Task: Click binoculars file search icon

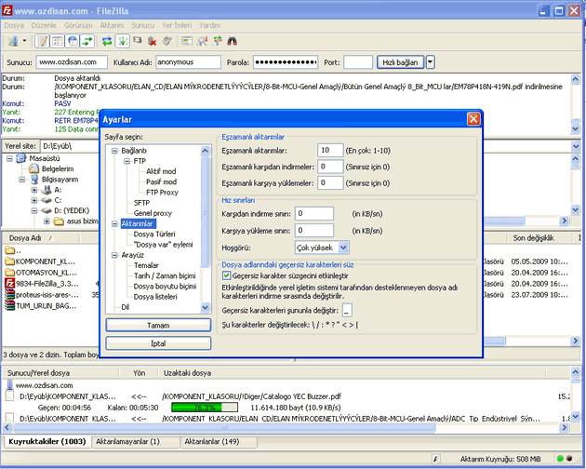Action: [233, 41]
